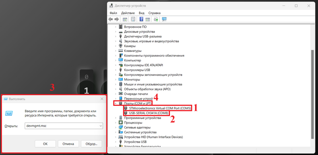
Task: Open the Файл menu
Action: point(113,13)
